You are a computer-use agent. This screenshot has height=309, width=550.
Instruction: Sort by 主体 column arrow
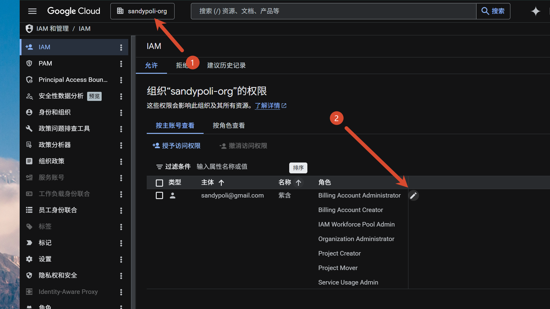coord(221,183)
